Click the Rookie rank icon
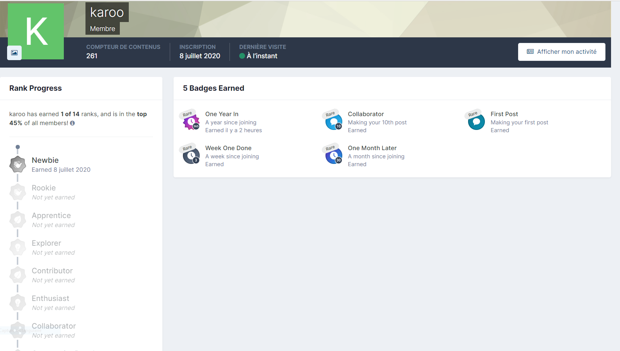This screenshot has height=351, width=620. 18,192
